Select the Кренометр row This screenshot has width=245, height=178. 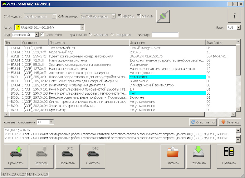120,110
